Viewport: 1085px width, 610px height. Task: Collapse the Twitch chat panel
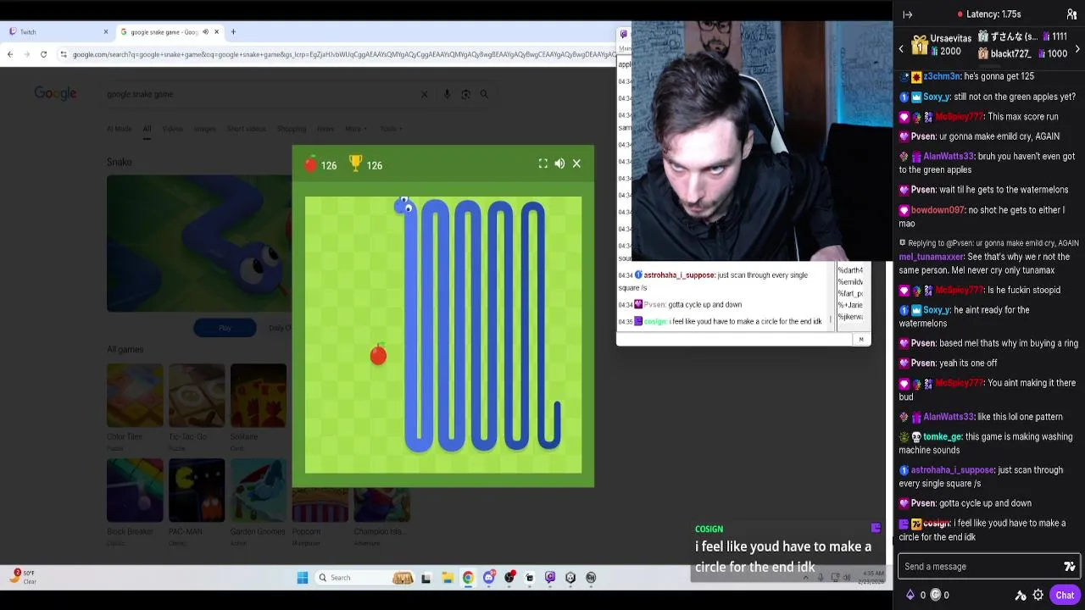[907, 14]
